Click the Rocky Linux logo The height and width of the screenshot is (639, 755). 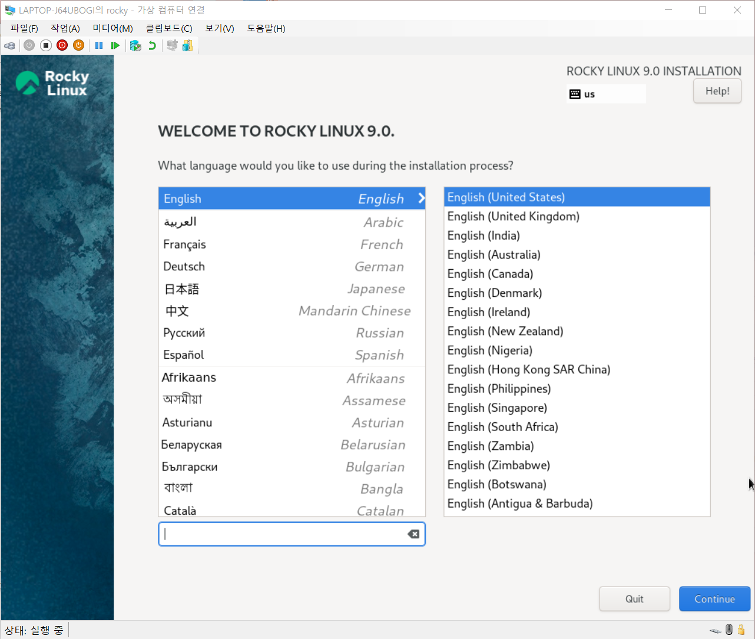click(52, 83)
